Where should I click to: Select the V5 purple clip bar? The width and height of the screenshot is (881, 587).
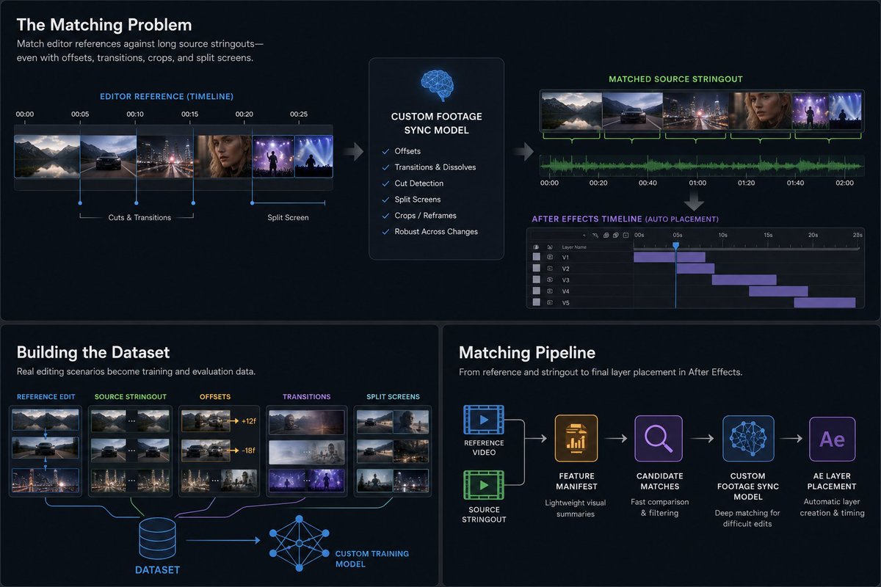[824, 302]
